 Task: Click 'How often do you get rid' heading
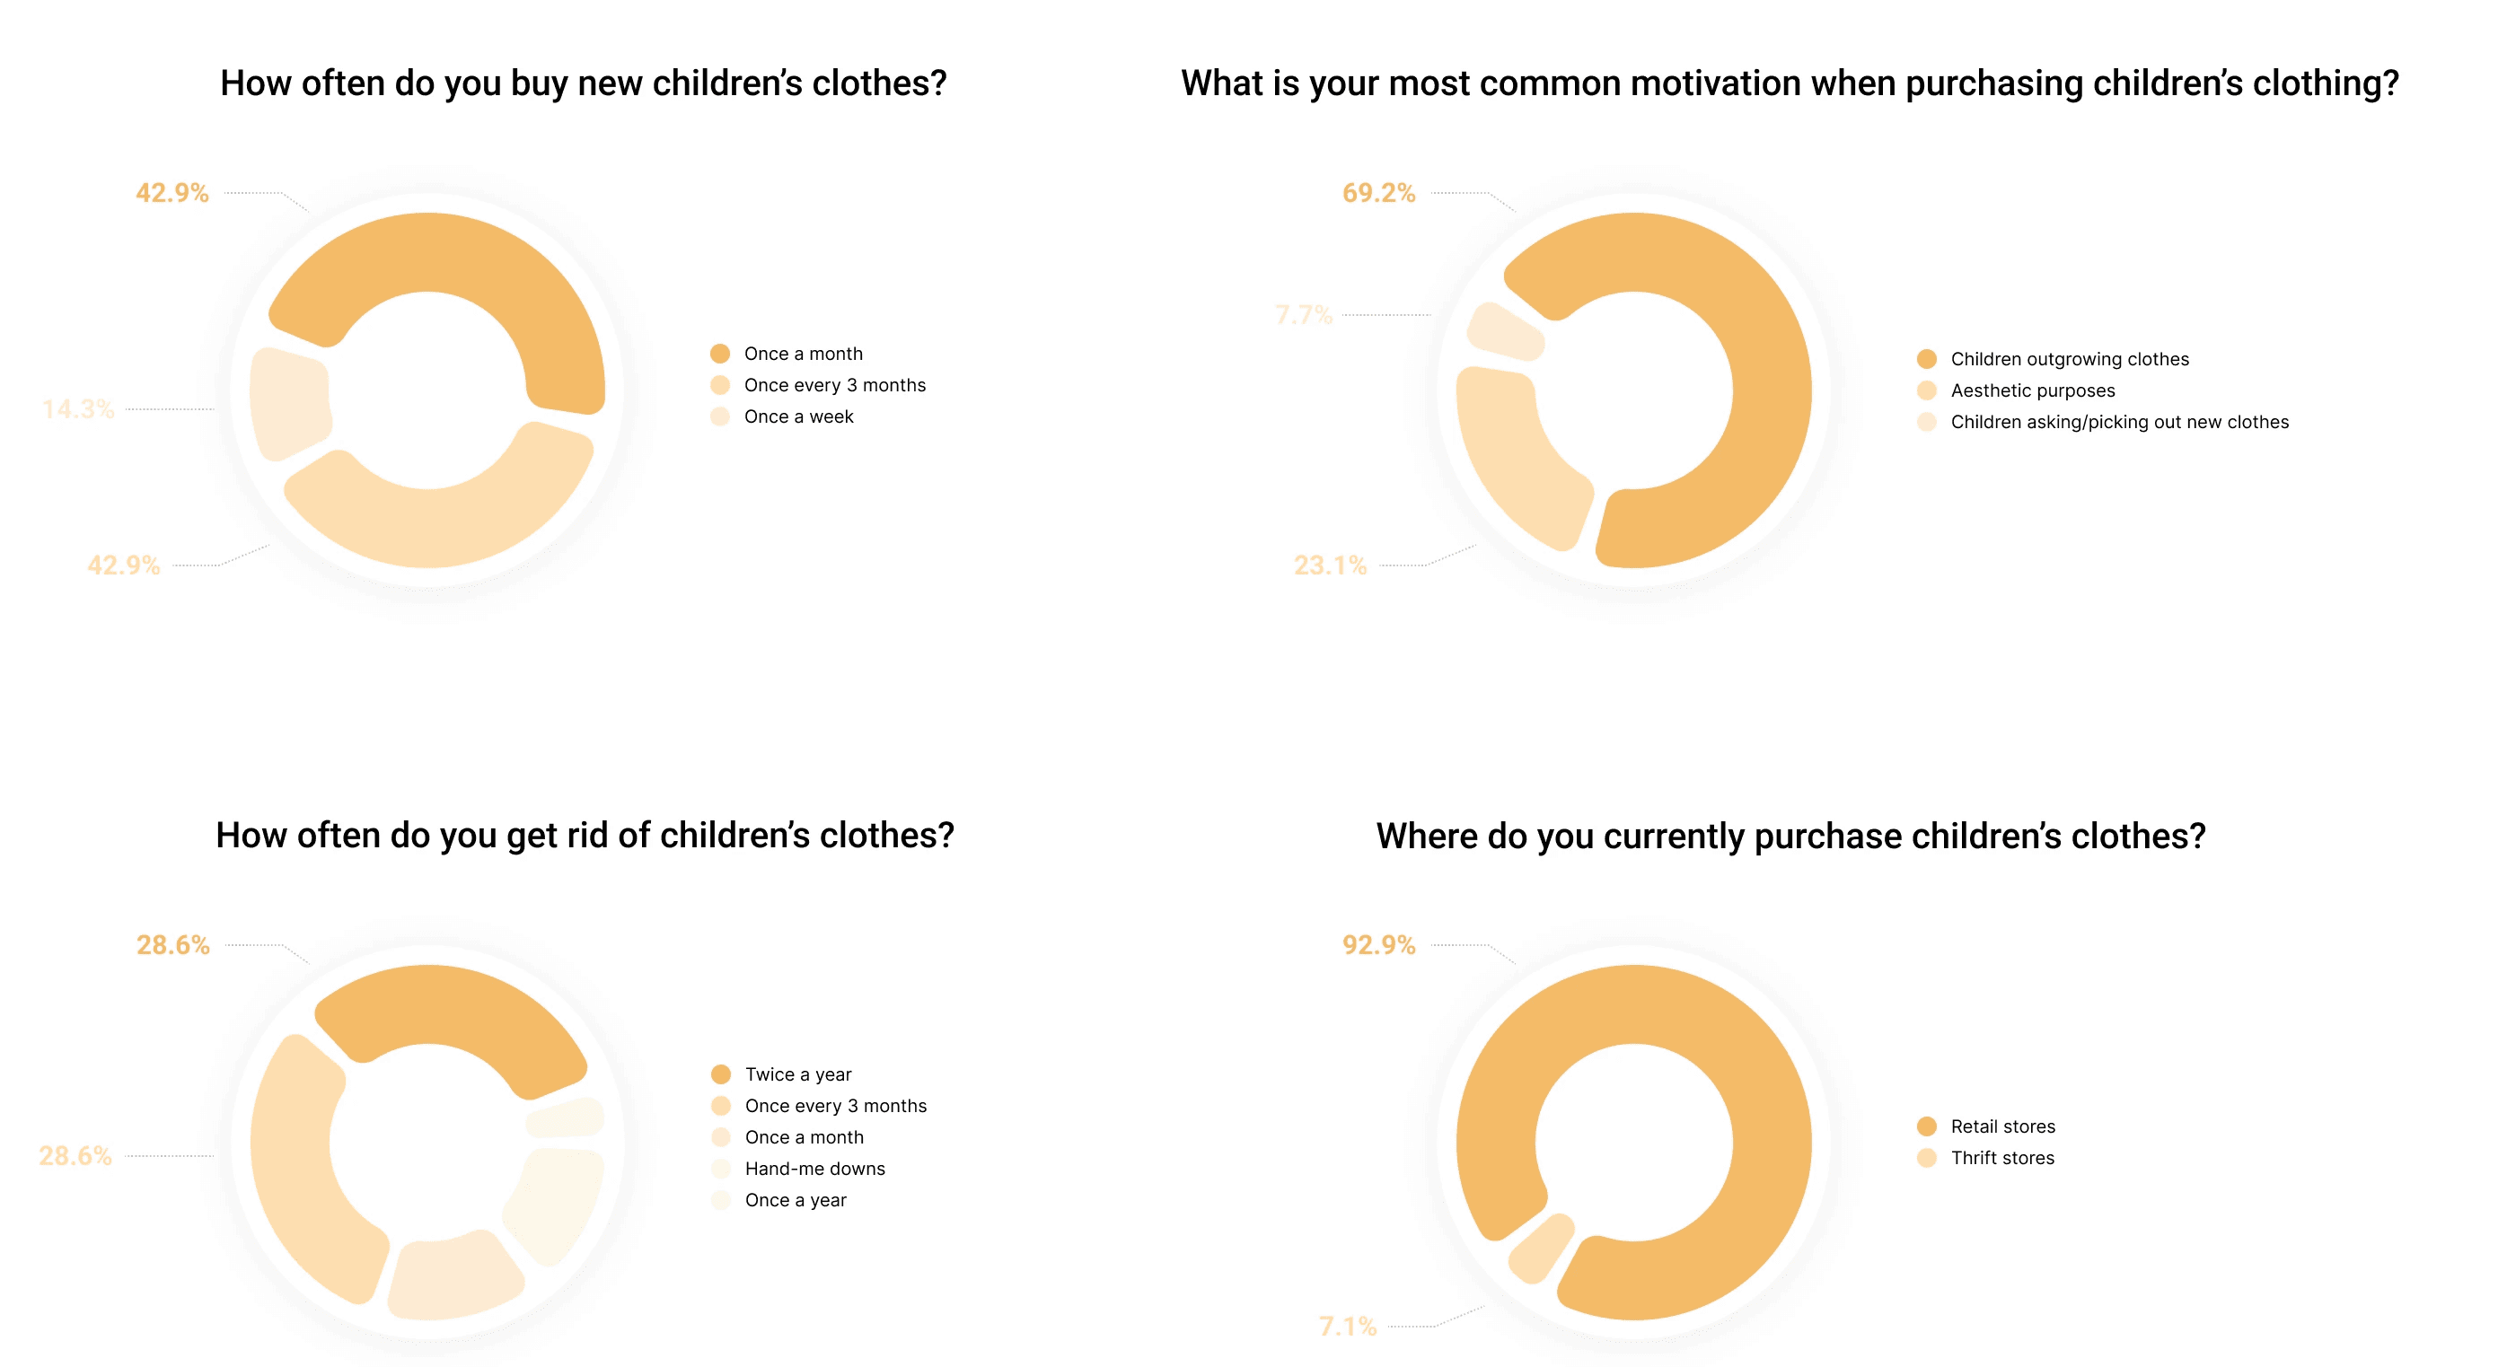(x=585, y=836)
